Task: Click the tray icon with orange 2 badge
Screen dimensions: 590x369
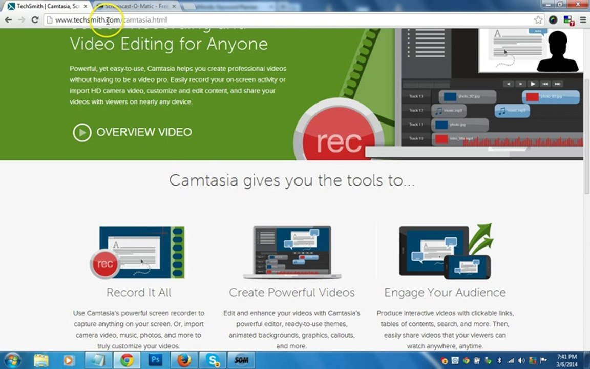Action: 445,361
